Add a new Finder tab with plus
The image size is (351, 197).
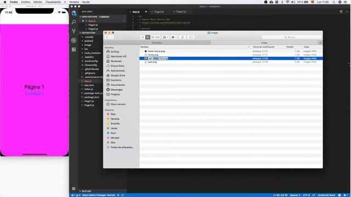click(x=320, y=43)
